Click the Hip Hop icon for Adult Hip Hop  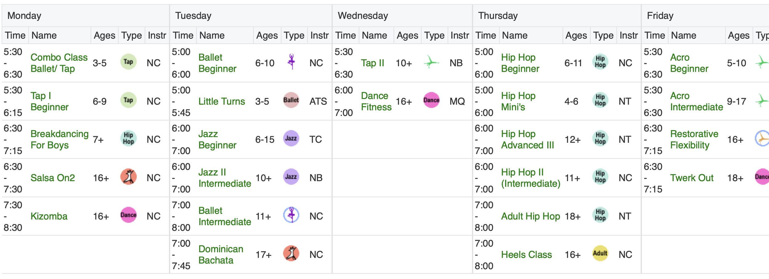(x=600, y=215)
